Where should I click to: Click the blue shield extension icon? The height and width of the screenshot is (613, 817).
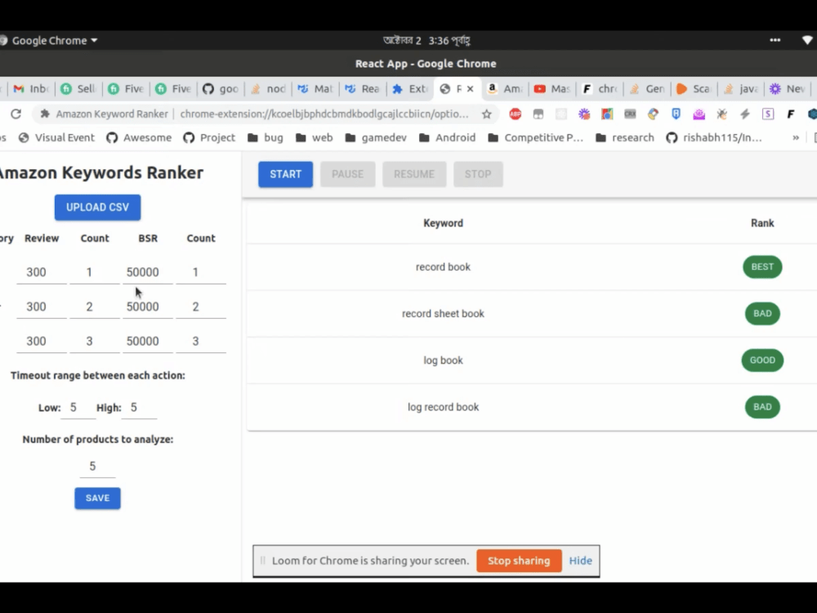click(x=675, y=114)
